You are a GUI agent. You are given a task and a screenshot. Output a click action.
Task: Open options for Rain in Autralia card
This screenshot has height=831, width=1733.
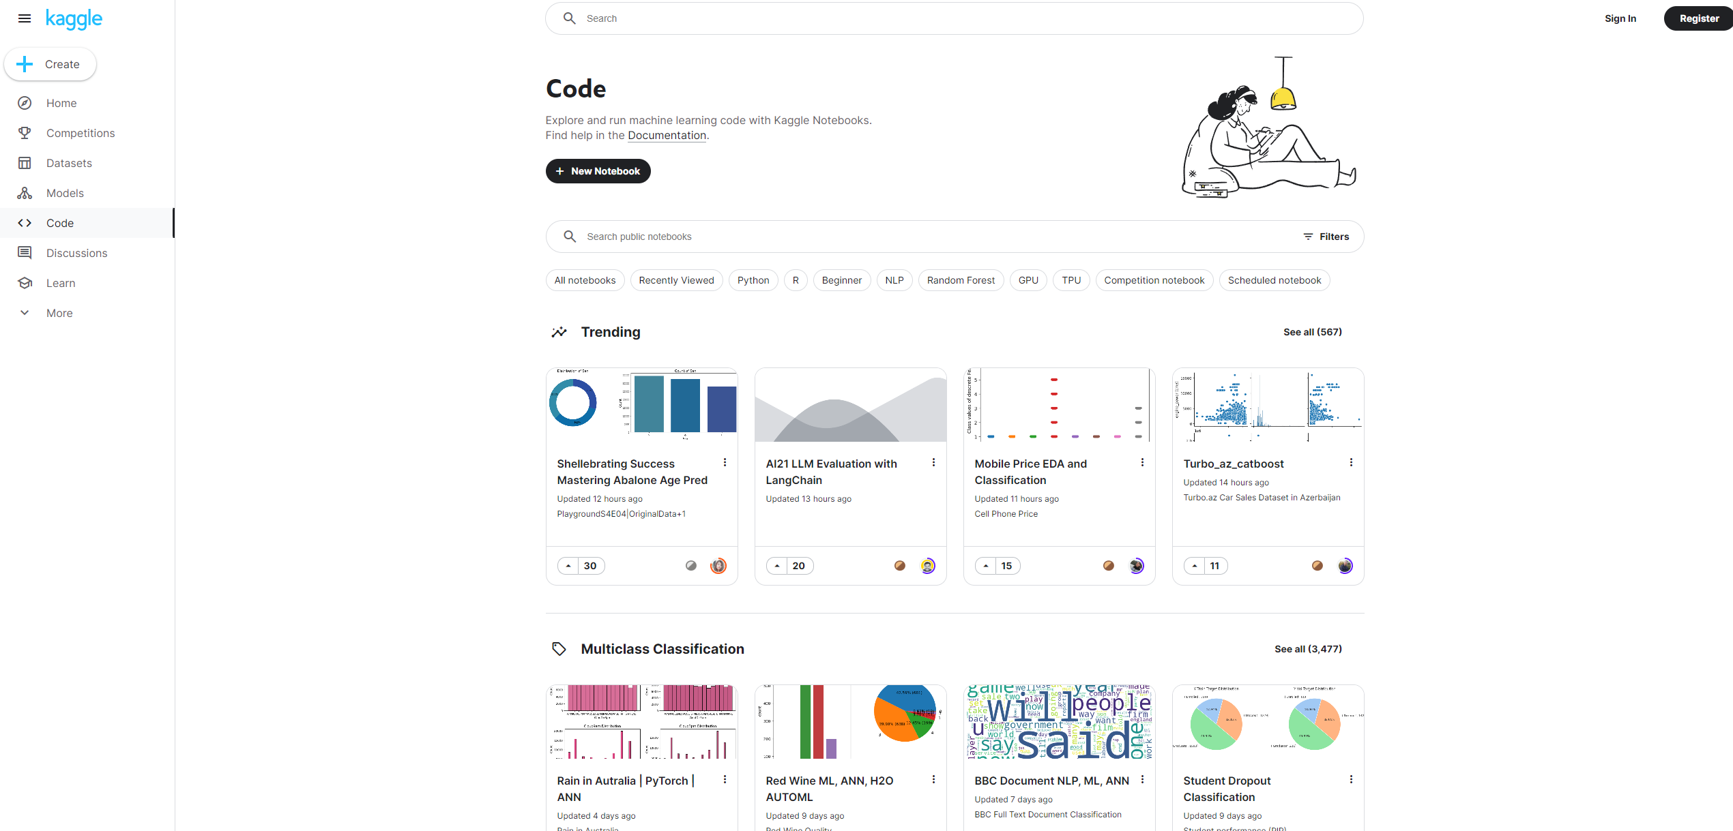coord(725,779)
